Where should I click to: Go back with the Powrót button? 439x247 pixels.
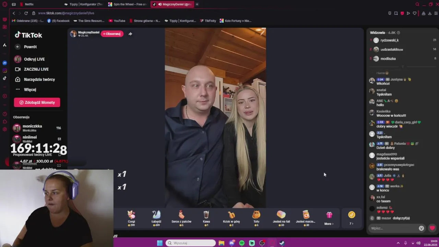(x=26, y=47)
